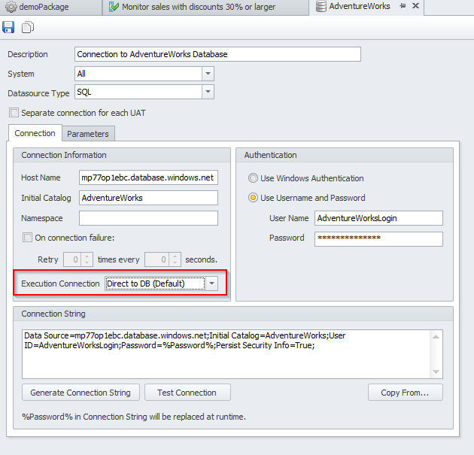Image resolution: width=474 pixels, height=455 pixels.
Task: Click Generate Connection String button
Action: point(81,392)
